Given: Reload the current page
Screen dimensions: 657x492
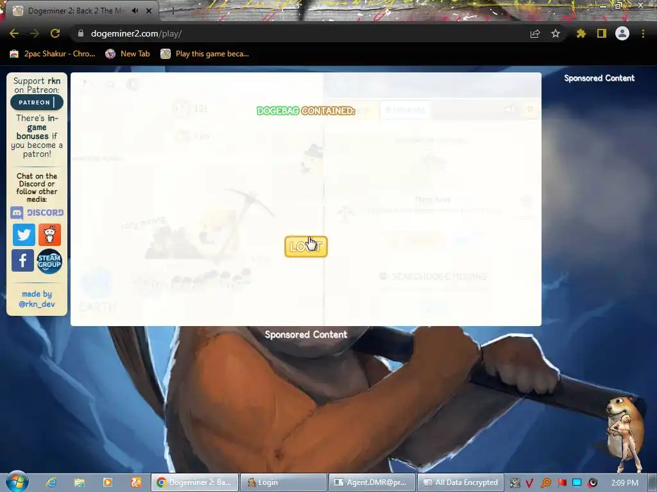Looking at the screenshot, I should [55, 33].
